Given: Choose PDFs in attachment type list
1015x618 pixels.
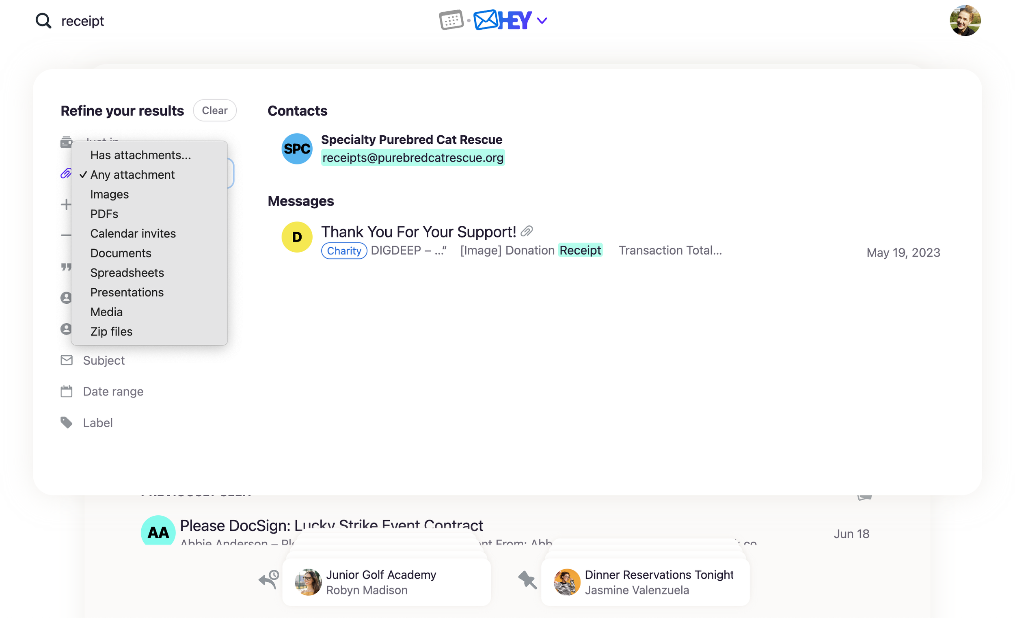Looking at the screenshot, I should (104, 214).
